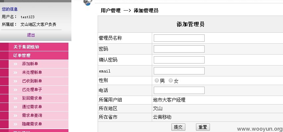Click the arrow icon beside 驳回需求单
This screenshot has height=132, width=283.
(15, 98)
